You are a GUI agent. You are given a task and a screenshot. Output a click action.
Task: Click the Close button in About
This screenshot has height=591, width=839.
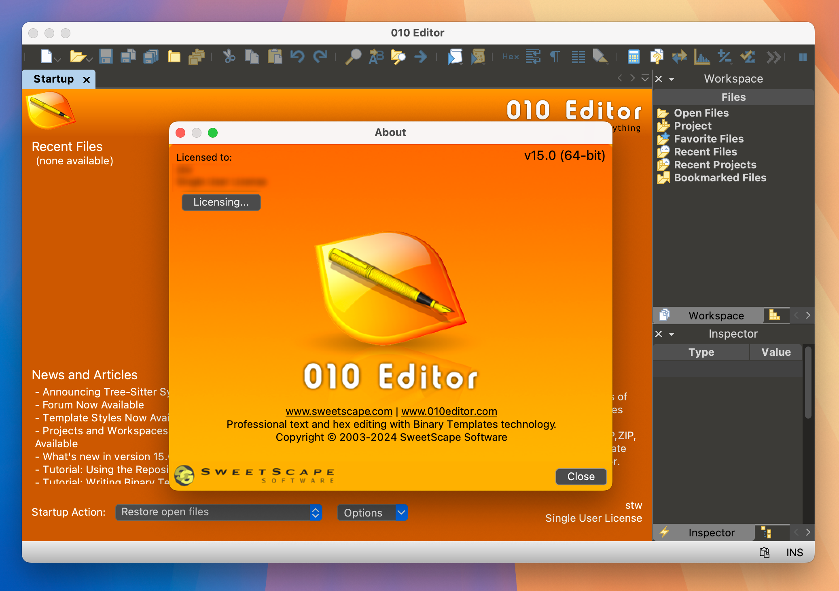click(x=581, y=476)
